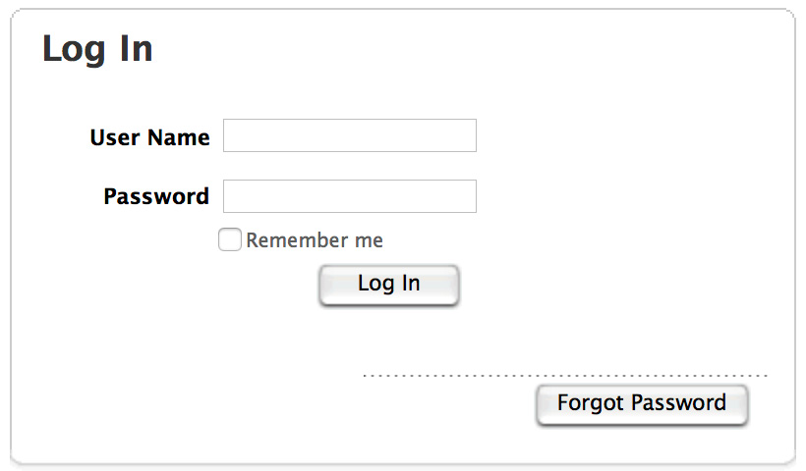This screenshot has width=806, height=471.
Task: Start password recovery via Forgot Password
Action: [x=642, y=403]
